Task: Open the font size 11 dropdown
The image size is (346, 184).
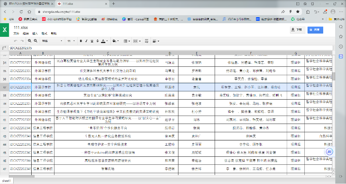Action: click(x=70, y=41)
